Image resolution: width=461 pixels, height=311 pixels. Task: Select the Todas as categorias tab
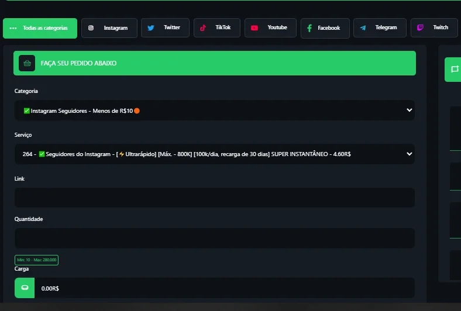tap(40, 28)
